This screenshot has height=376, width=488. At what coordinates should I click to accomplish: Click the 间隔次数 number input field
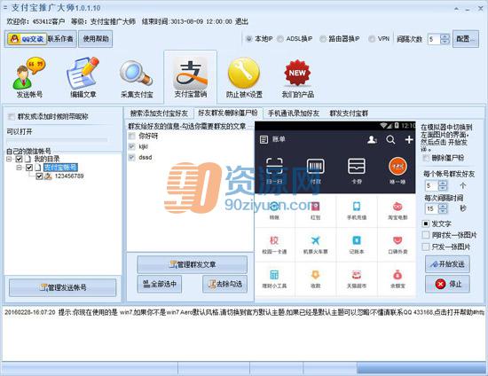coord(434,39)
